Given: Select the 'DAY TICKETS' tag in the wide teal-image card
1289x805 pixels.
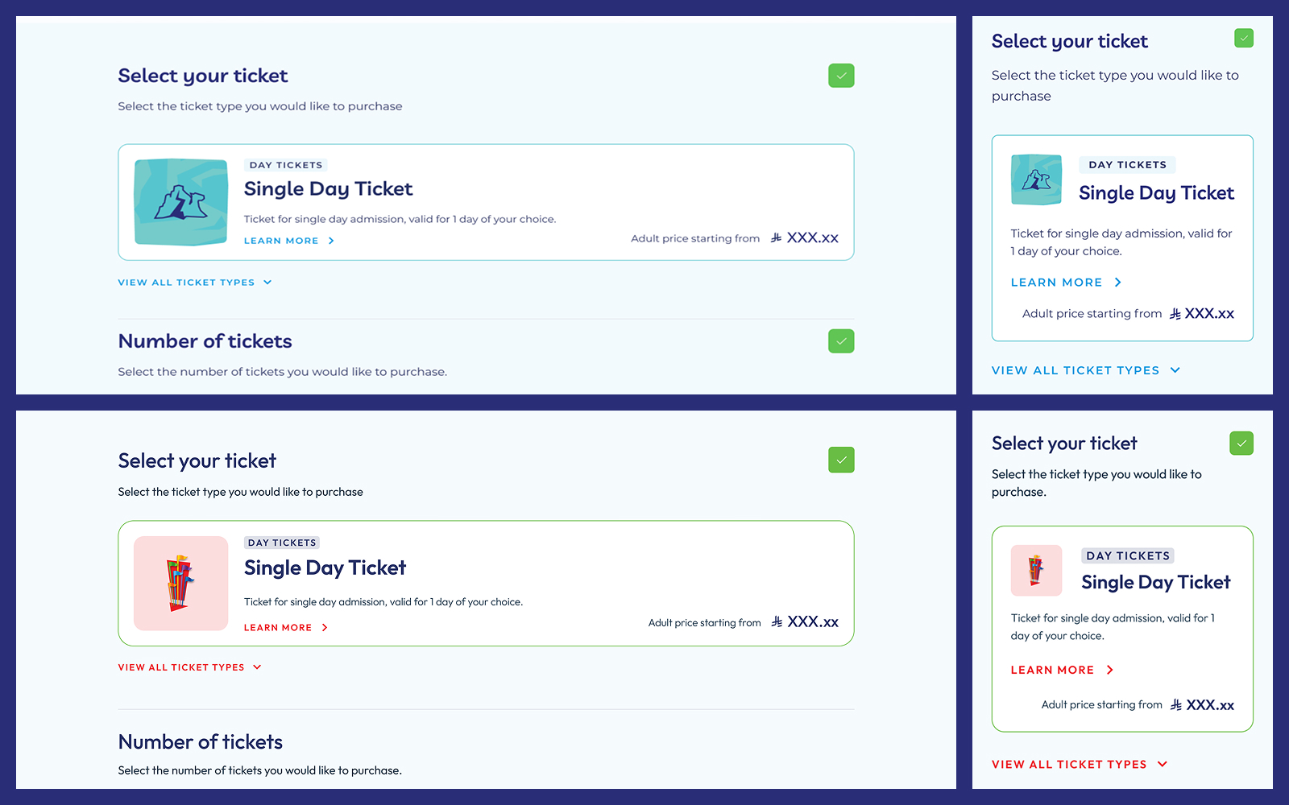Looking at the screenshot, I should coord(286,165).
